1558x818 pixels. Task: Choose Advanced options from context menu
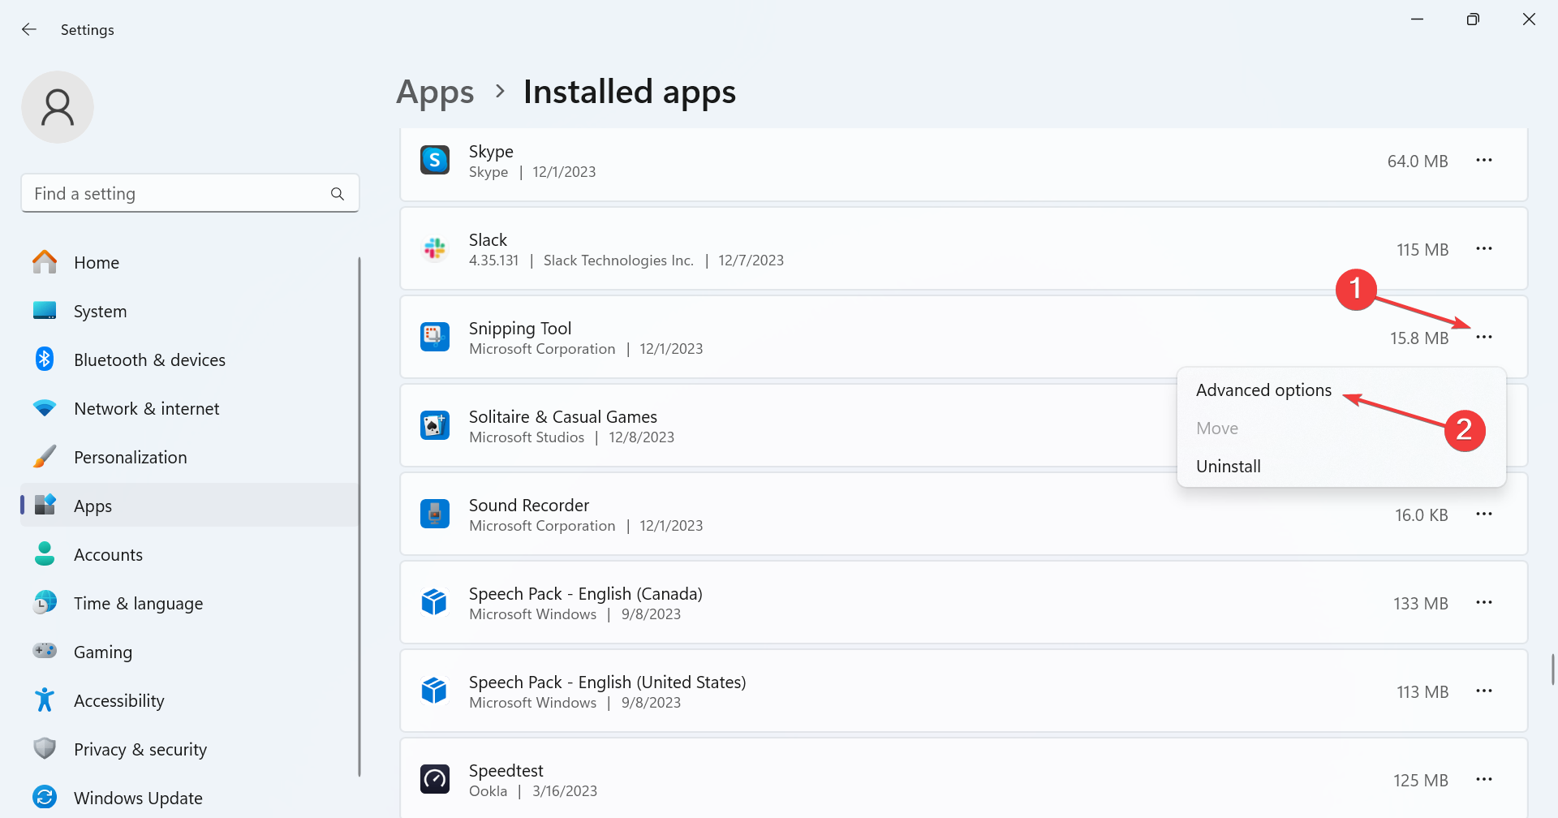(x=1341, y=390)
